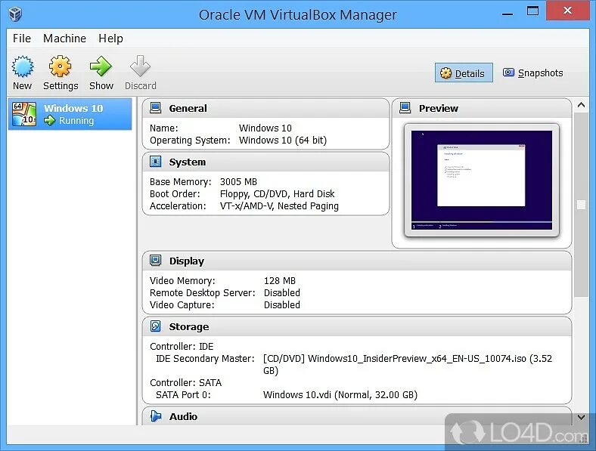
Task: Click the VT-x/AMD-V, Nested Paging text
Action: coord(279,206)
